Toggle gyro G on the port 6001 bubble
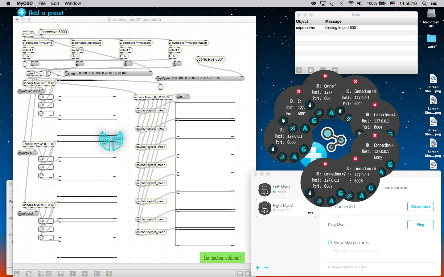This screenshot has width=444, height=277. (x=314, y=121)
